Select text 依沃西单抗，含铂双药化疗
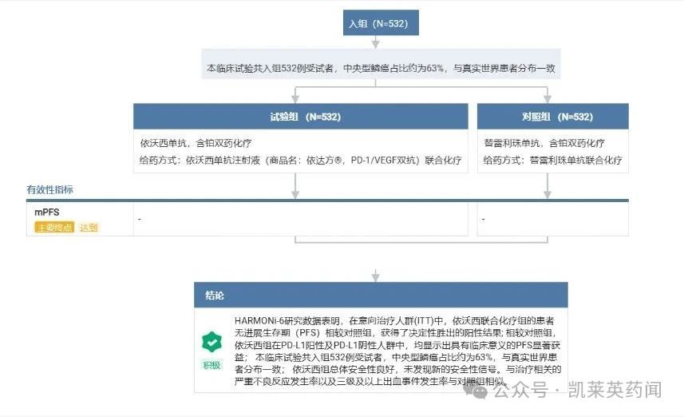This screenshot has width=684, height=417. click(x=196, y=143)
